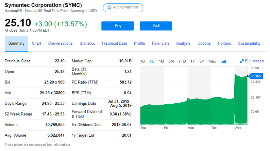Image resolution: width=270 pixels, height=151 pixels.
Task: Click the Day's Range value 24.95 - 25.53
Action: [53, 103]
